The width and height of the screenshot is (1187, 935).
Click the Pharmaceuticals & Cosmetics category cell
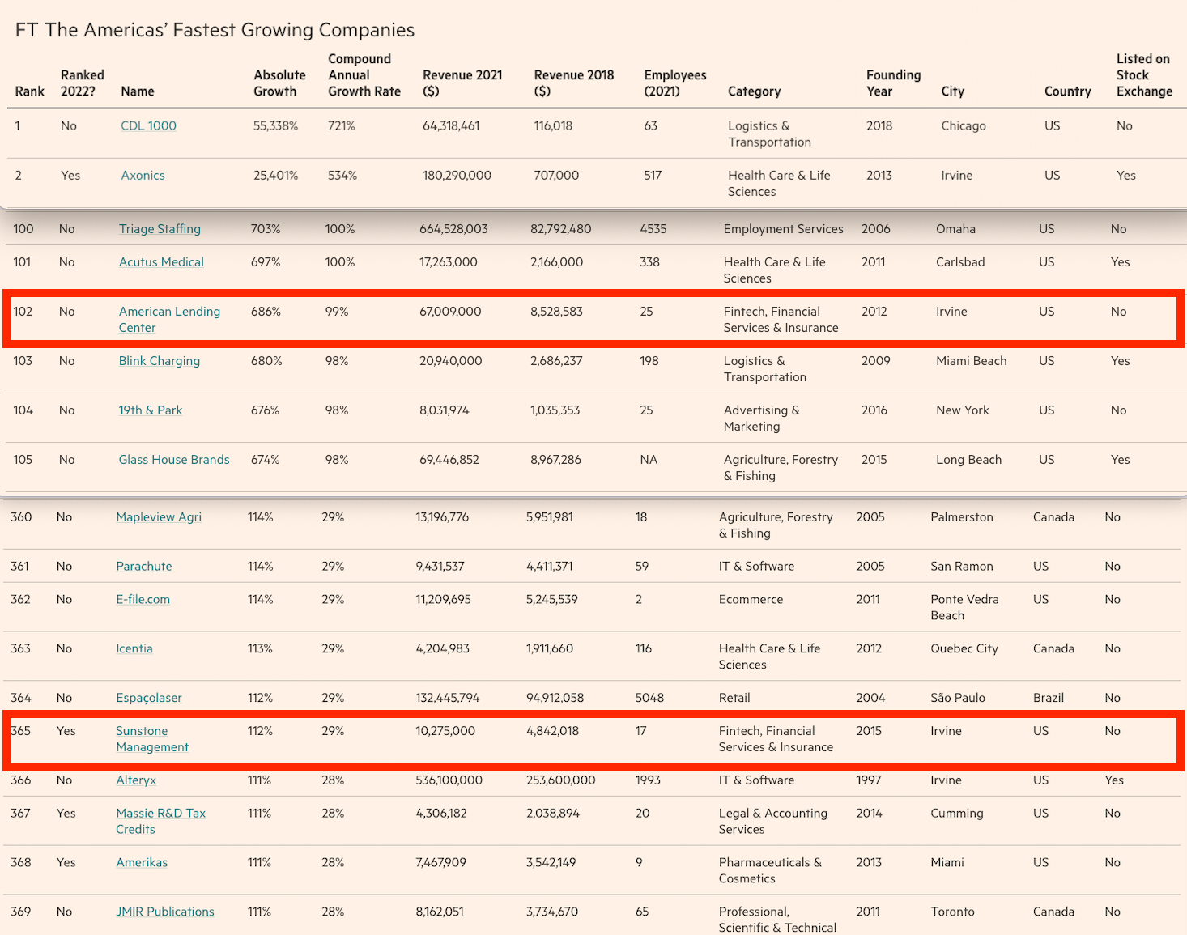coord(770,871)
